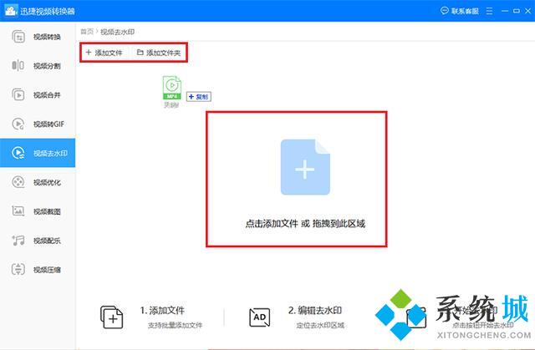This screenshot has height=350, width=535.
Task: Click the 支持批量添加文件 hint text
Action: click(175, 325)
